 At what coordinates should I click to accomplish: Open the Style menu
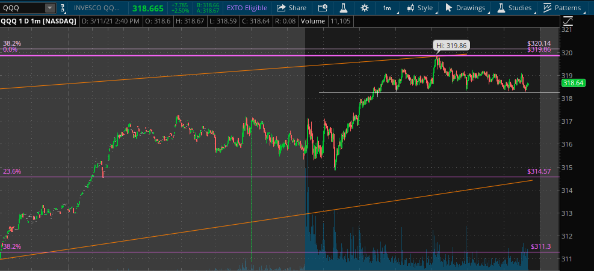point(419,8)
